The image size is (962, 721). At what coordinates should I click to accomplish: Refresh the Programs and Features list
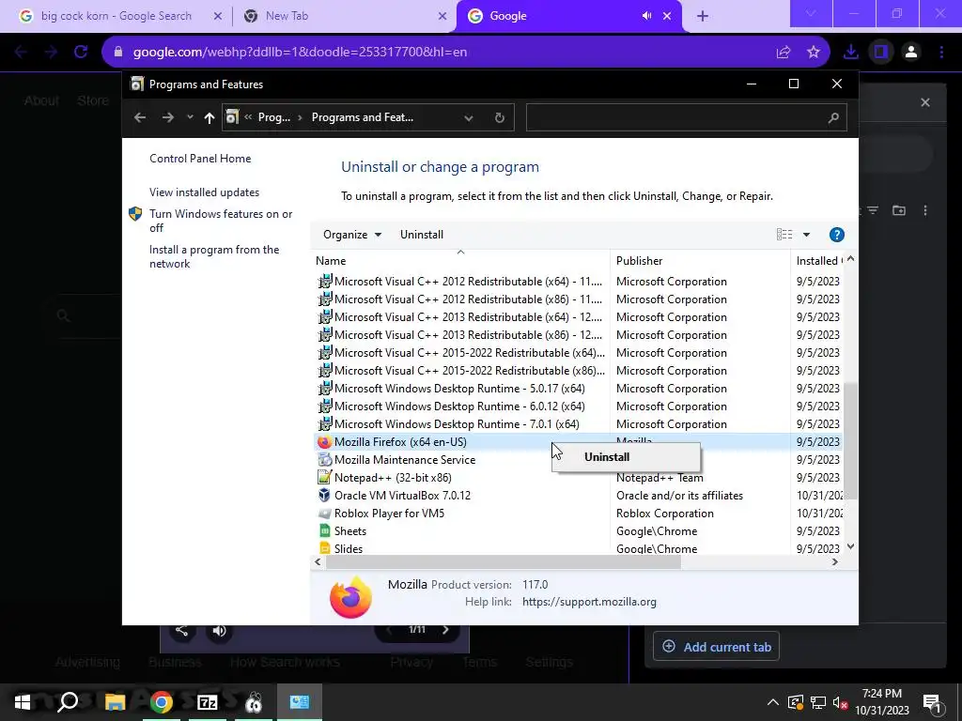click(500, 117)
